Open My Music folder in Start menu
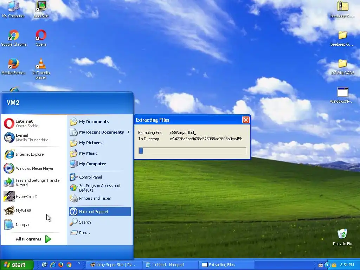The image size is (360, 270). click(100, 153)
